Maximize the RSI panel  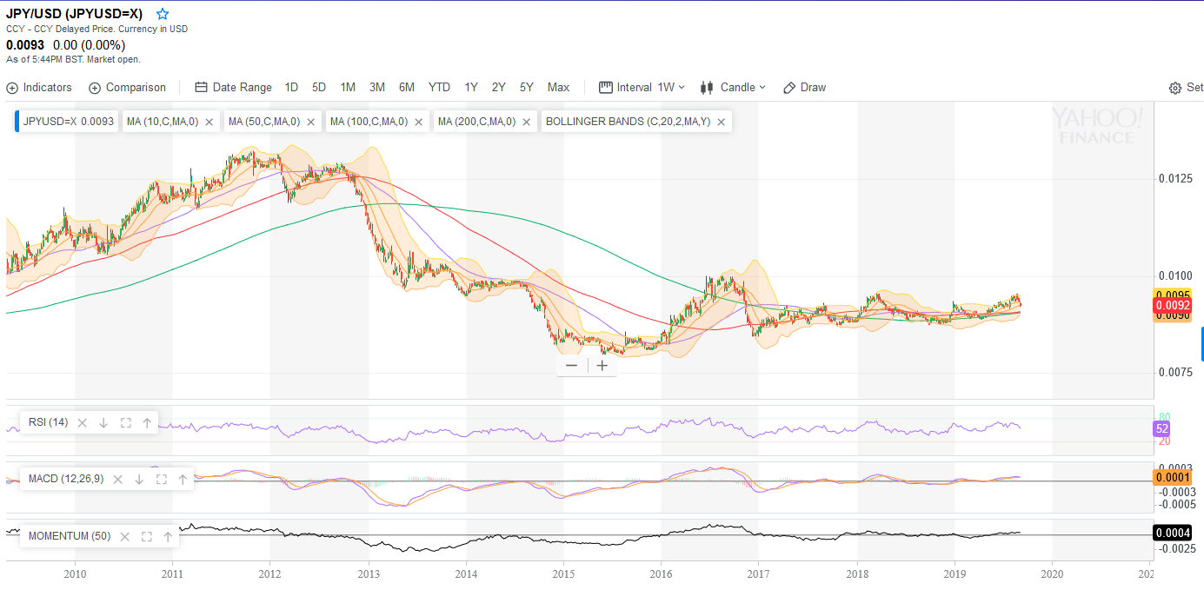[125, 422]
